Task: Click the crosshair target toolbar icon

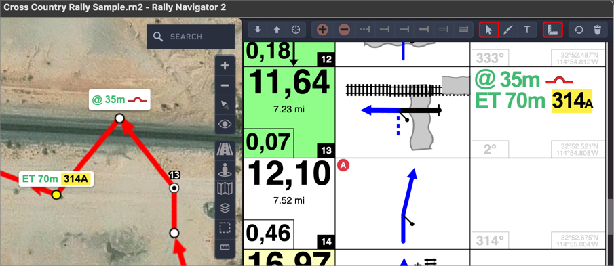Action: pyautogui.click(x=296, y=30)
